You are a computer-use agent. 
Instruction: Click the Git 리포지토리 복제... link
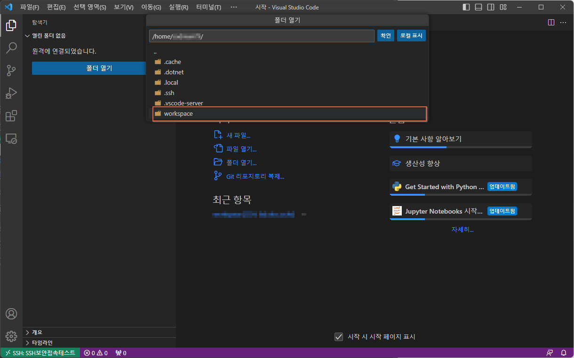click(255, 176)
